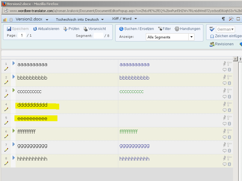Expand segment 1 blue arrow

[13, 63]
